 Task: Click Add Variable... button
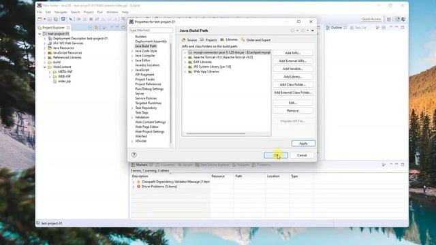pos(293,69)
